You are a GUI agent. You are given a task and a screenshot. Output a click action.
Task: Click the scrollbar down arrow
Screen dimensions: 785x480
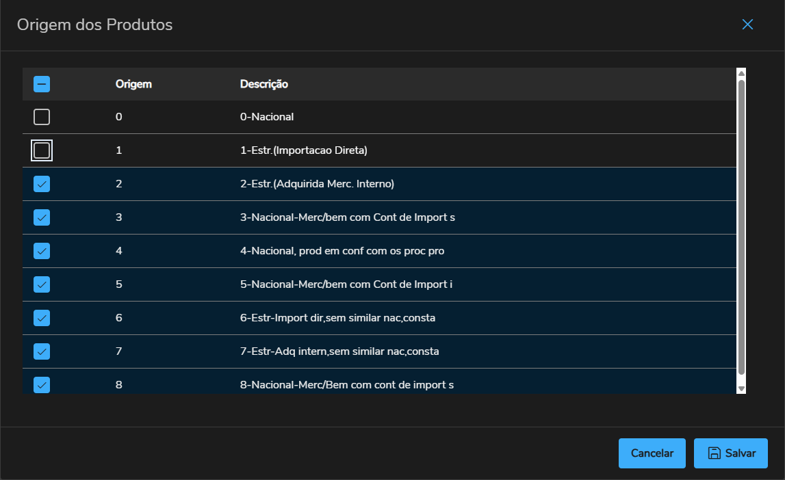[741, 388]
